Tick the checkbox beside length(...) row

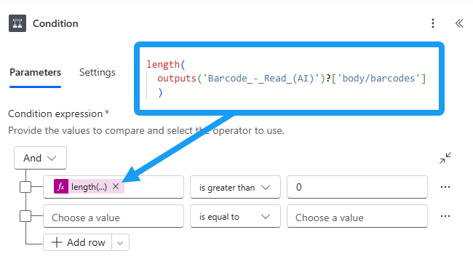[x=25, y=187]
